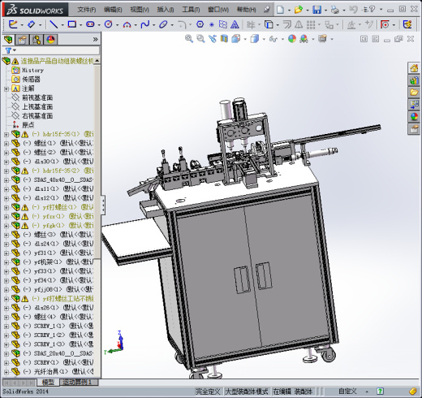Click the Save icon in toolbar
This screenshot has height=398, width=422.
tap(316, 10)
